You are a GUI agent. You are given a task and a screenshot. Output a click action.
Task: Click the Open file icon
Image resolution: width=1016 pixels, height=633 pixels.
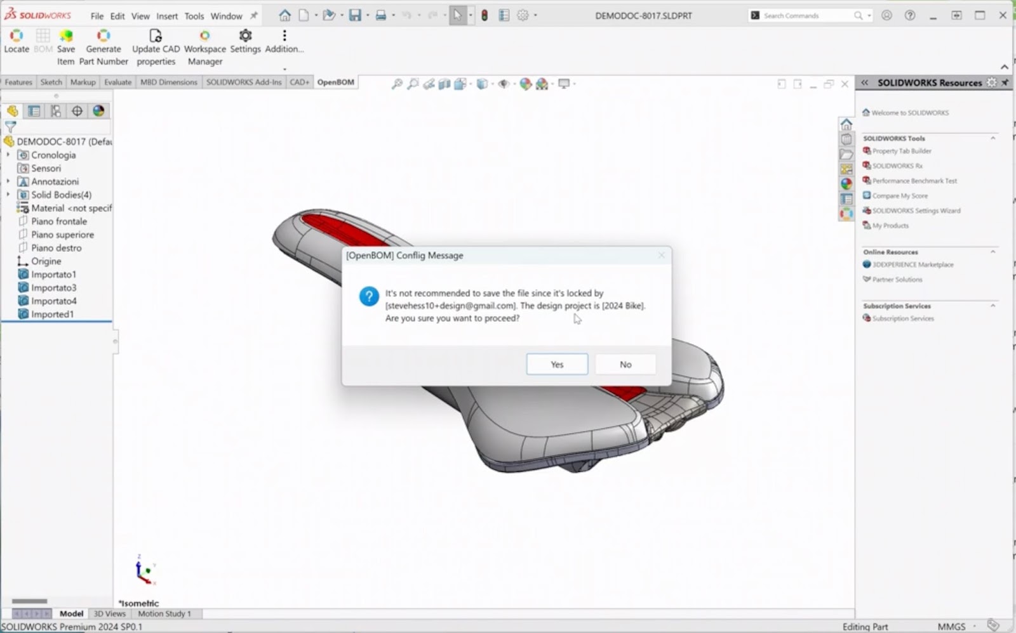coord(328,15)
